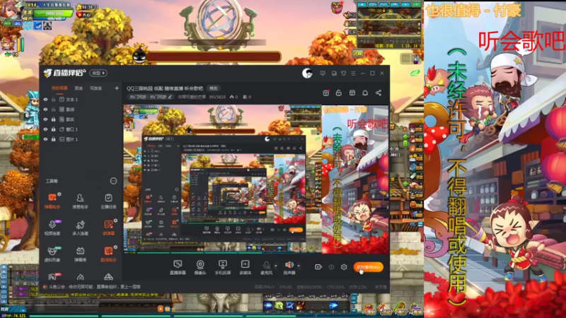Image resolution: width=566 pixels, height=318 pixels.
Task: Click the lock icon in the top toolbar
Action: point(339,93)
